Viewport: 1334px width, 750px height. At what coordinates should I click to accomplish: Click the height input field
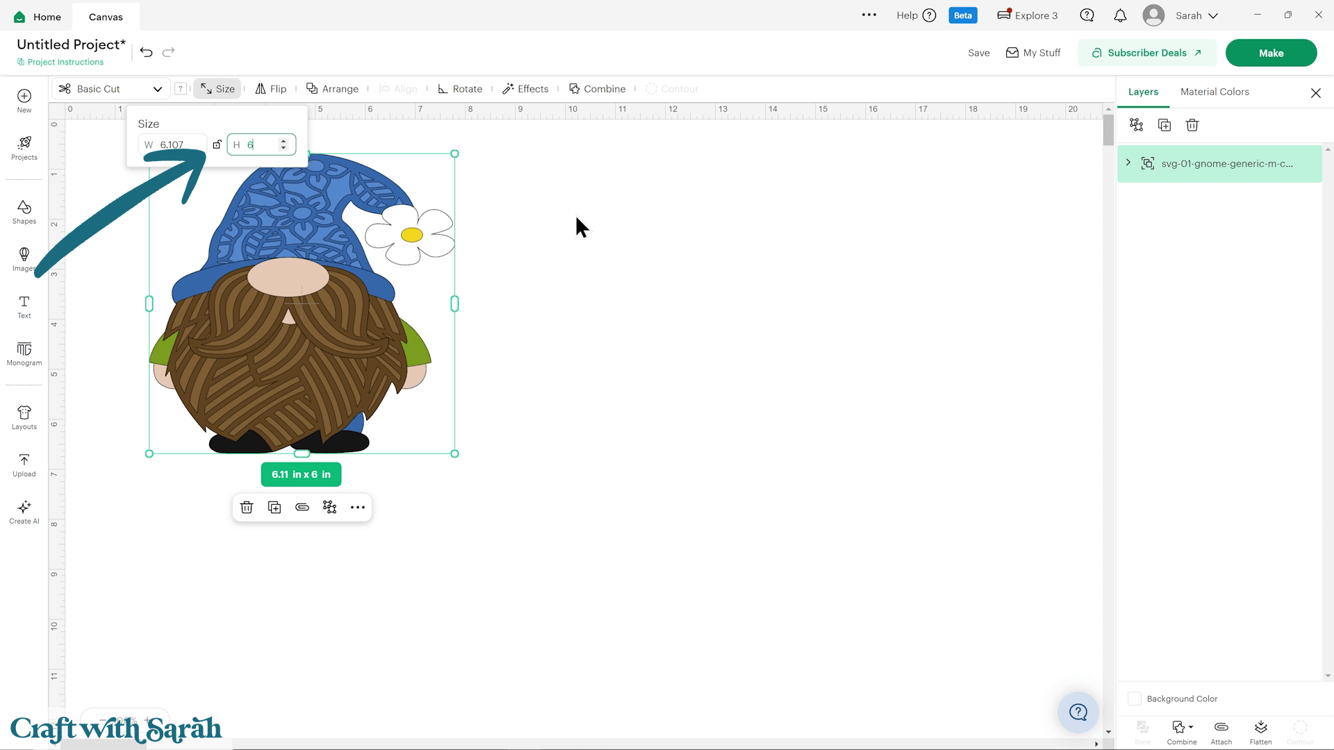pos(261,144)
